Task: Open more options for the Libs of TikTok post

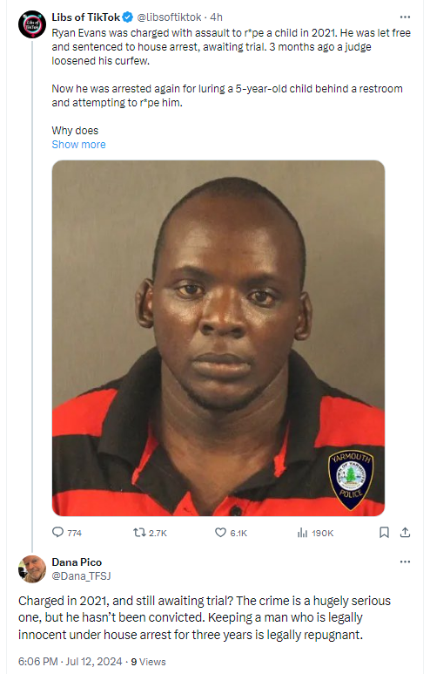Action: click(405, 17)
